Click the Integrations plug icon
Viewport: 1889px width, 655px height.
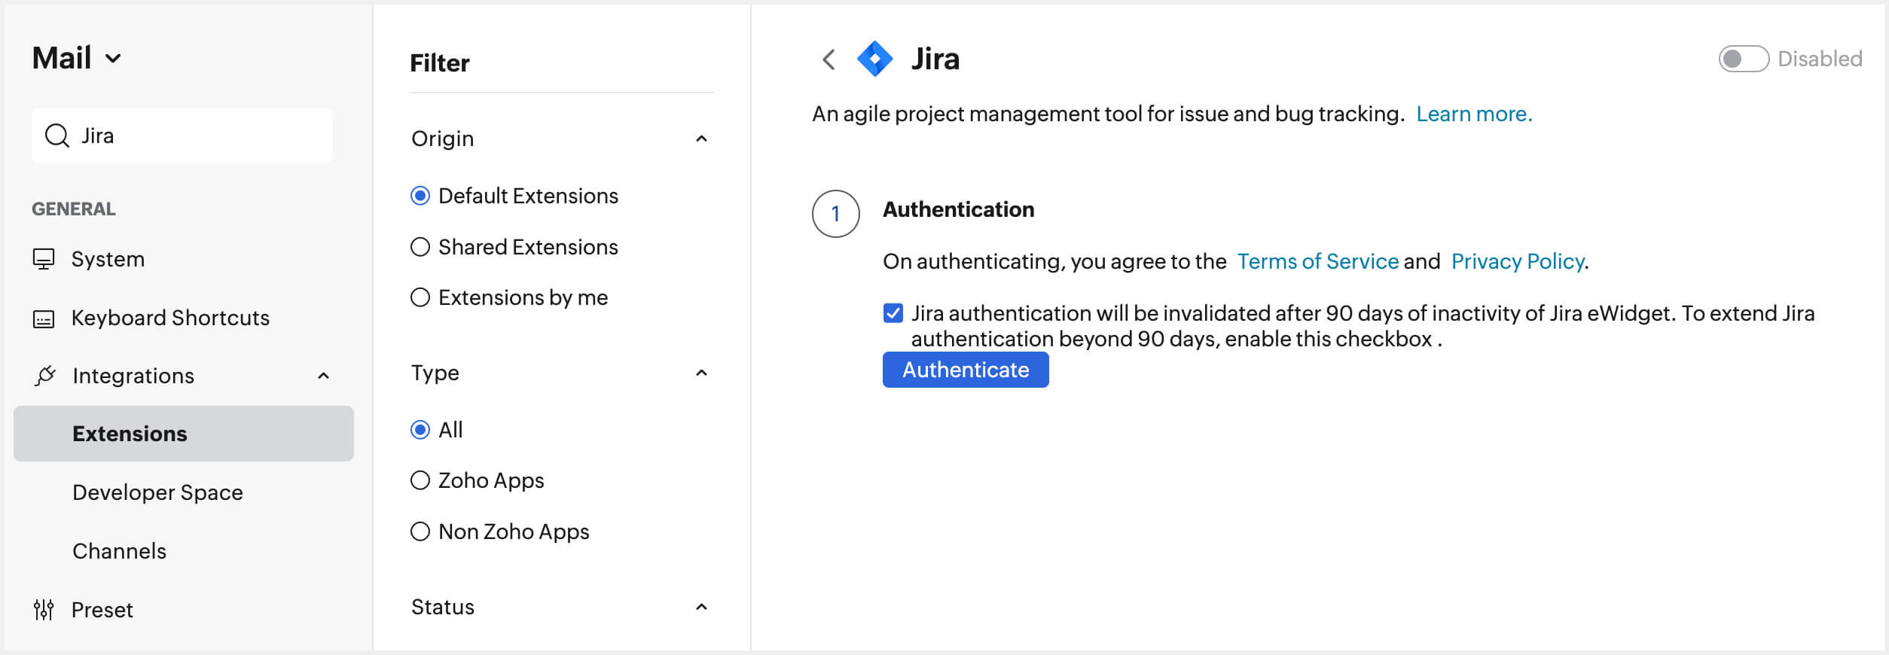click(x=45, y=376)
